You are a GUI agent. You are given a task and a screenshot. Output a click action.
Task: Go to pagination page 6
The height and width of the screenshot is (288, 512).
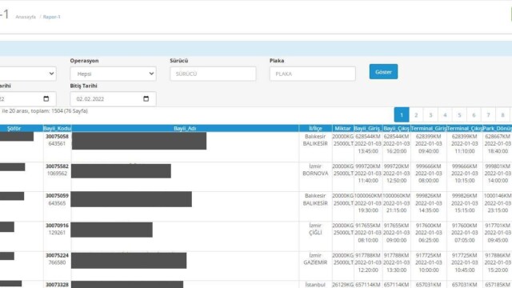(x=474, y=115)
